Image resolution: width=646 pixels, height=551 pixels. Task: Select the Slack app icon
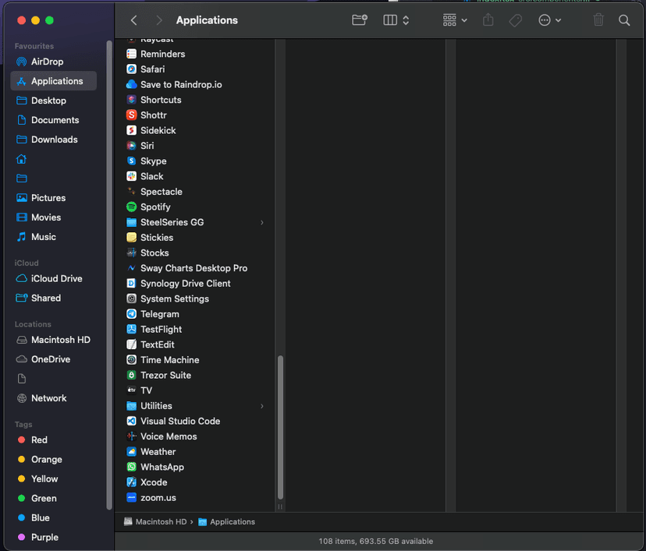[131, 176]
